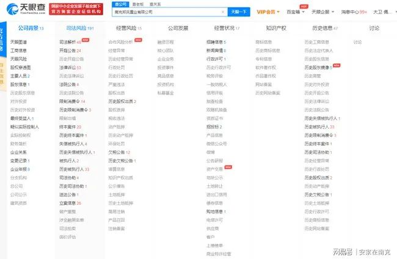Open 法院公告 4 link
397x259 pixels.
[x=69, y=84]
